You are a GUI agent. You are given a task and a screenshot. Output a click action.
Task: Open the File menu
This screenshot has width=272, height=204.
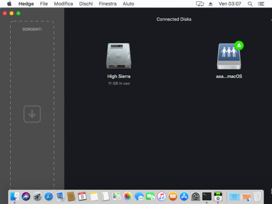[x=44, y=4]
